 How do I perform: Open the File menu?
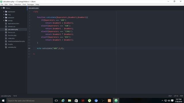[2, 5]
